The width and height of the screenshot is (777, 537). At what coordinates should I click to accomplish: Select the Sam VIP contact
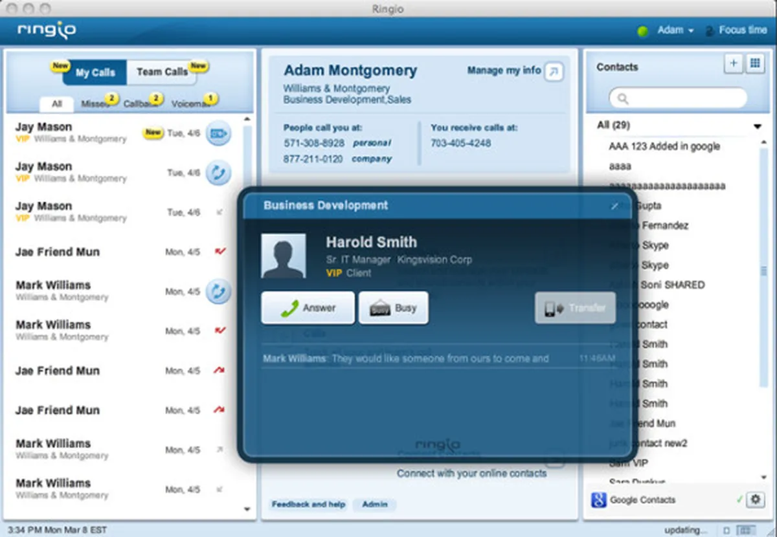pos(628,463)
